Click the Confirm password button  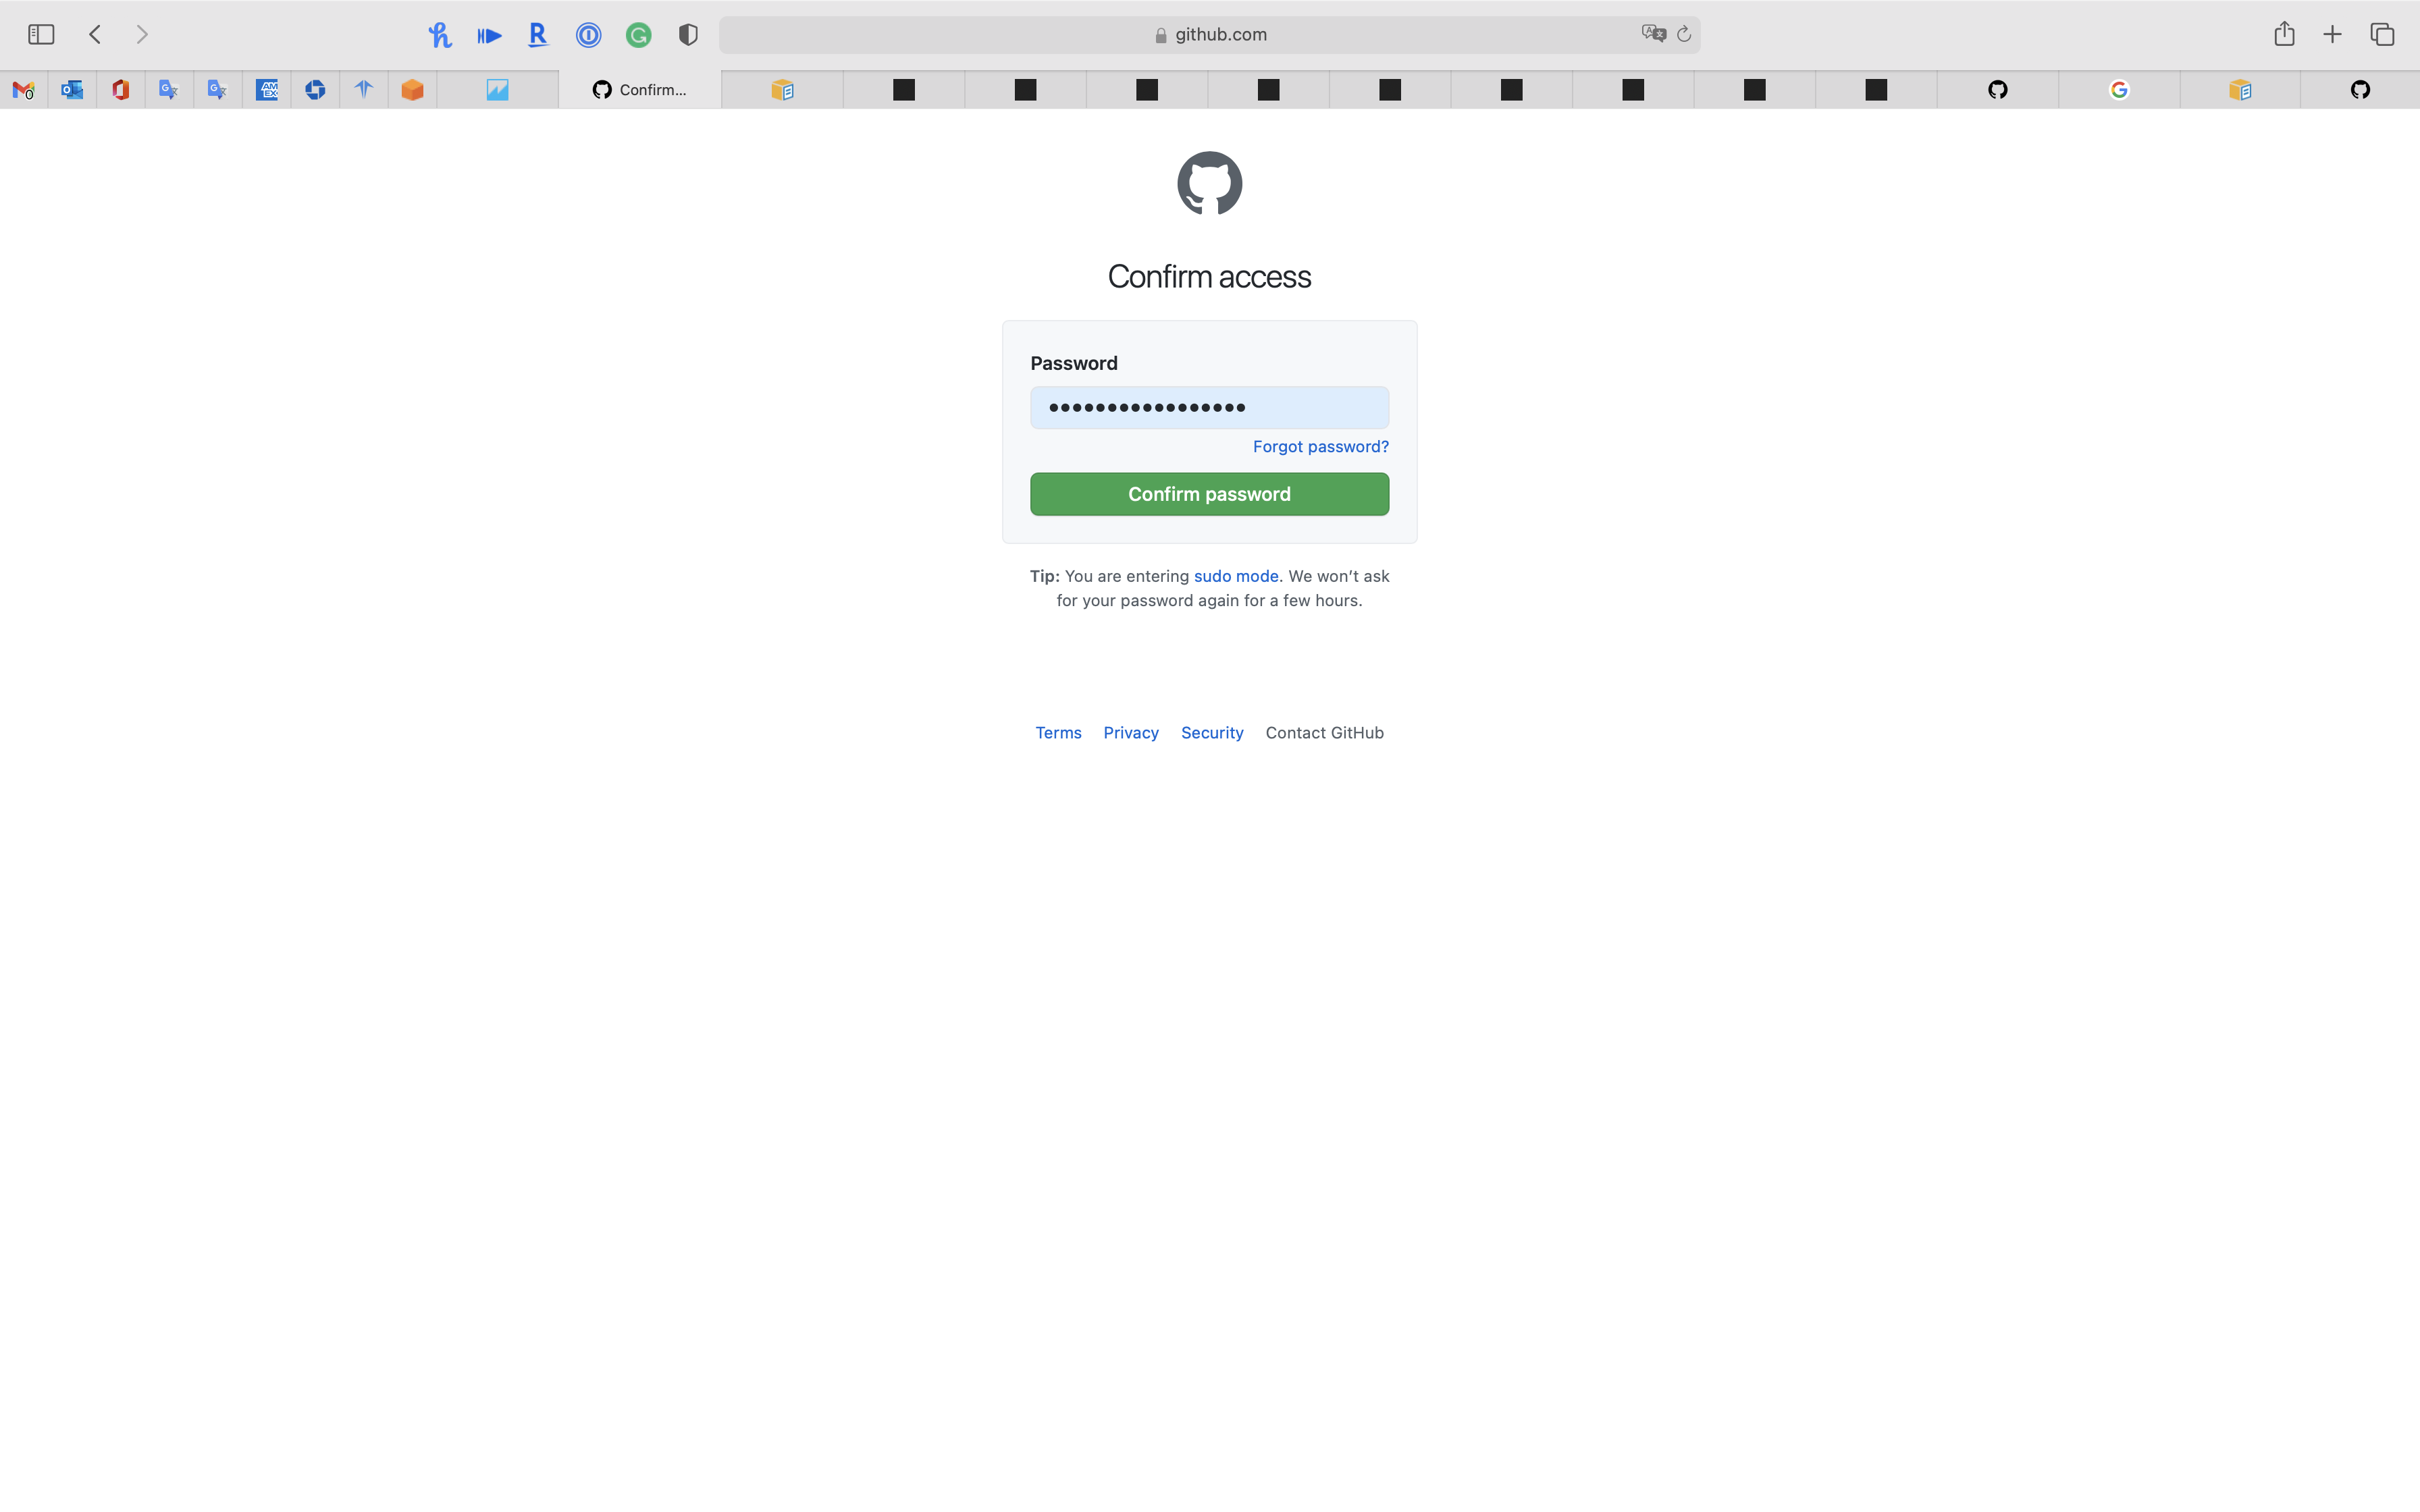1209,494
